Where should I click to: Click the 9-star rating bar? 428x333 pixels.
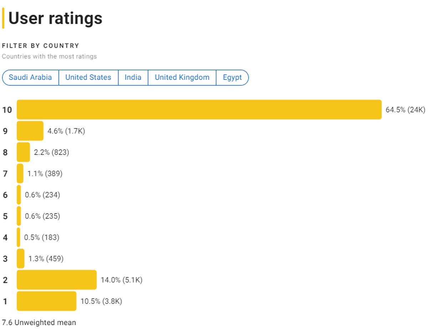click(30, 131)
